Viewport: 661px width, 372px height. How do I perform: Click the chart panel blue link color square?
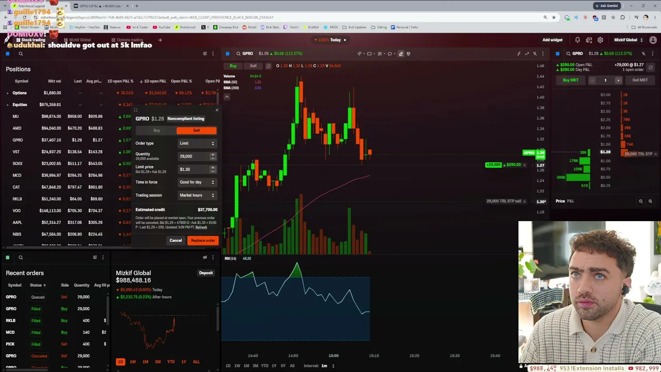pyautogui.click(x=227, y=54)
